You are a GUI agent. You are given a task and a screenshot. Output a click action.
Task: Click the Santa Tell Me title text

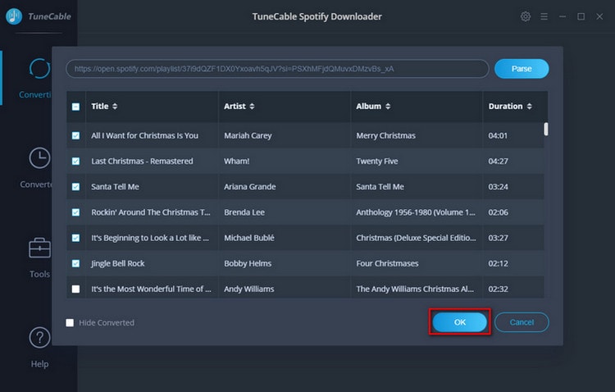pyautogui.click(x=115, y=187)
